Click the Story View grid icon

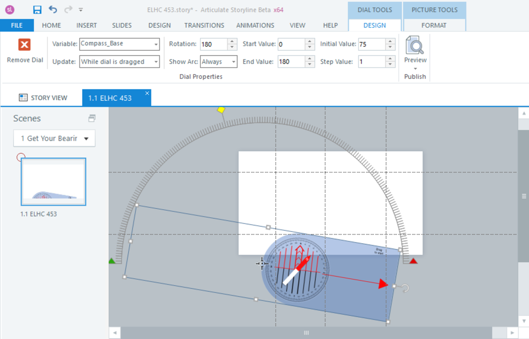[x=23, y=97]
